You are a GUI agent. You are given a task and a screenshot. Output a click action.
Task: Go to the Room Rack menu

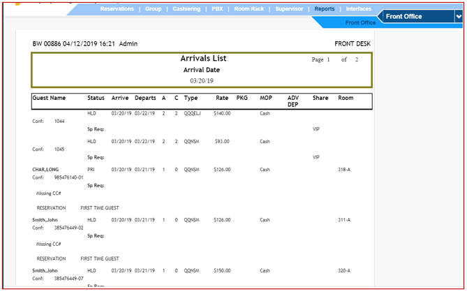[x=249, y=9]
